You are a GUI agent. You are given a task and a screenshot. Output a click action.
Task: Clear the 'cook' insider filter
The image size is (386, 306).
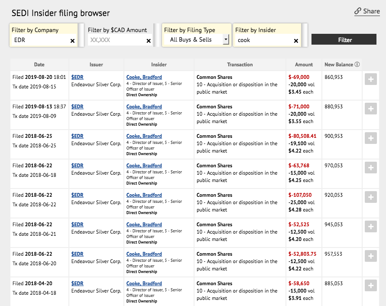click(296, 41)
